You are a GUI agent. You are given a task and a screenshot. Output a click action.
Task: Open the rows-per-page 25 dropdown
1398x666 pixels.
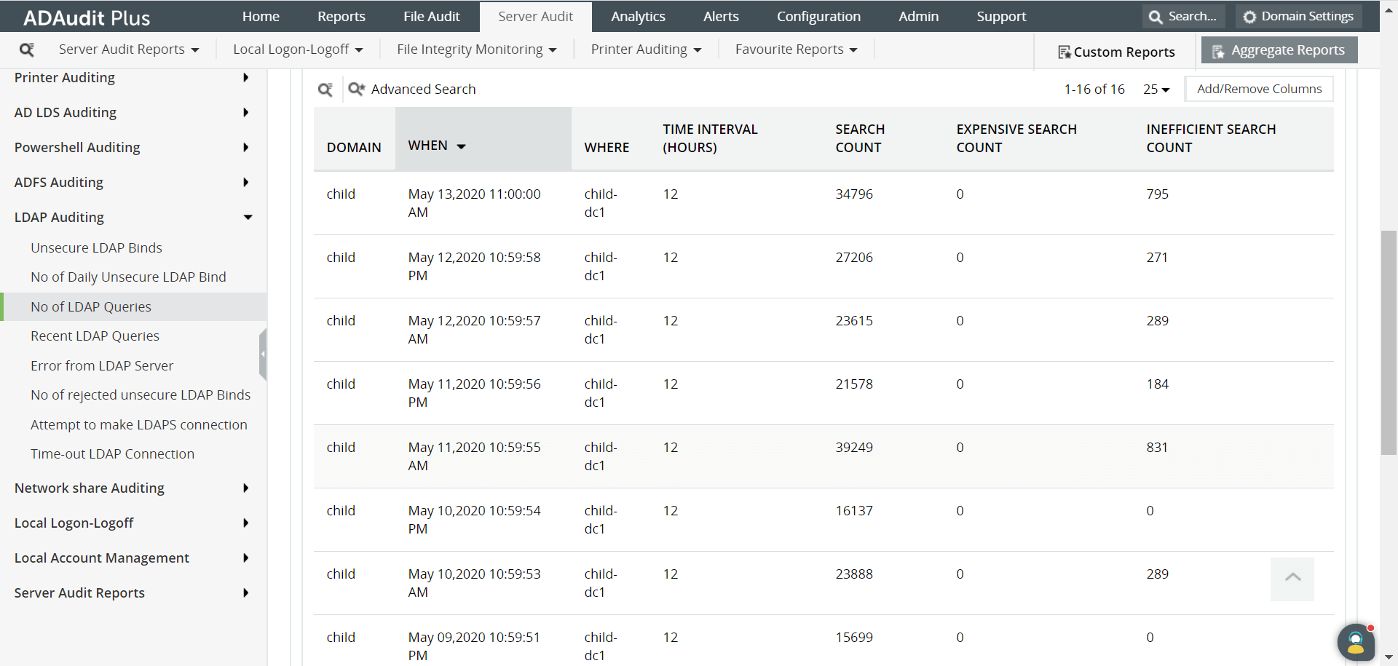pos(1156,90)
